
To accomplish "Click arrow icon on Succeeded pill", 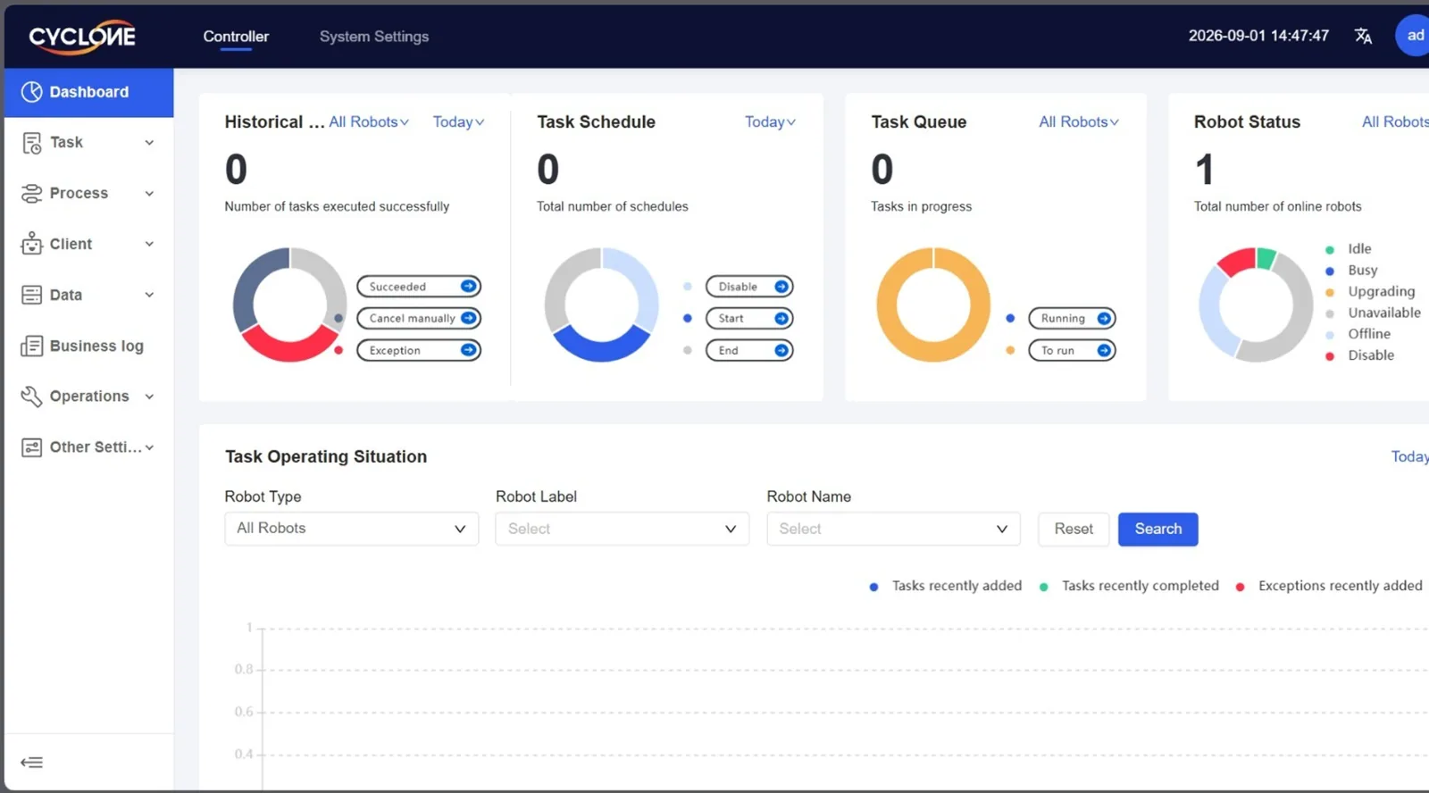I will click(468, 286).
